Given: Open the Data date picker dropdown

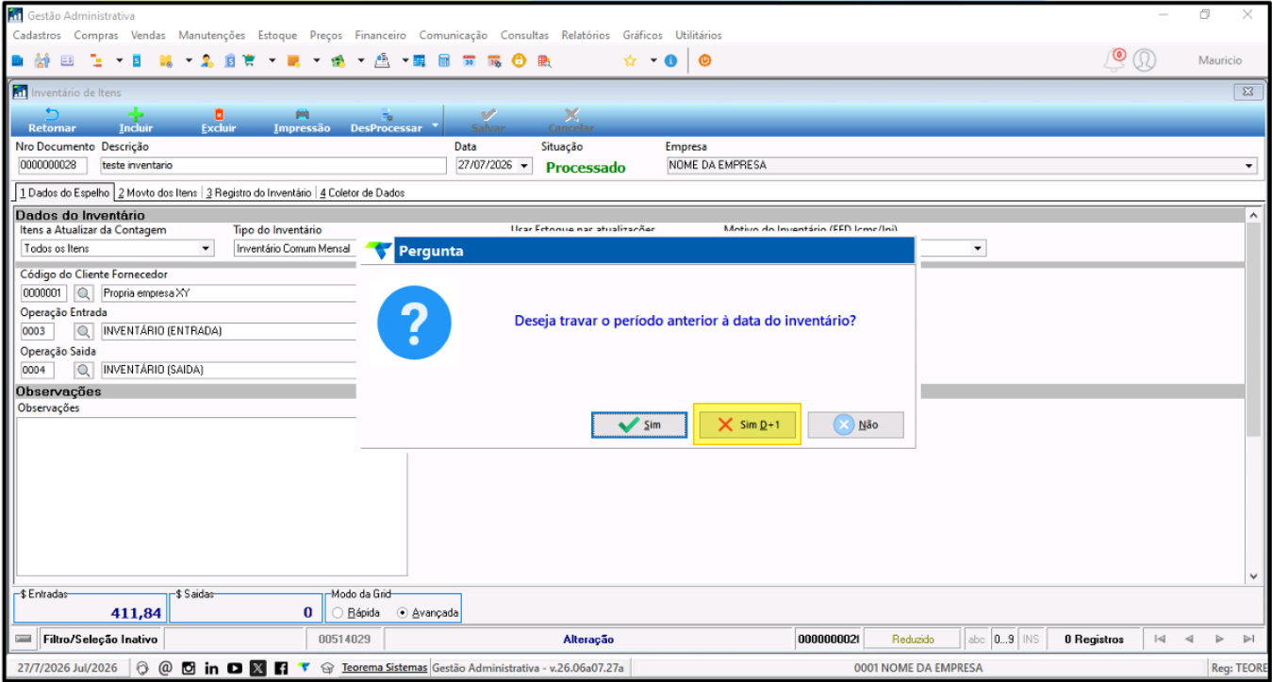Looking at the screenshot, I should click(525, 166).
